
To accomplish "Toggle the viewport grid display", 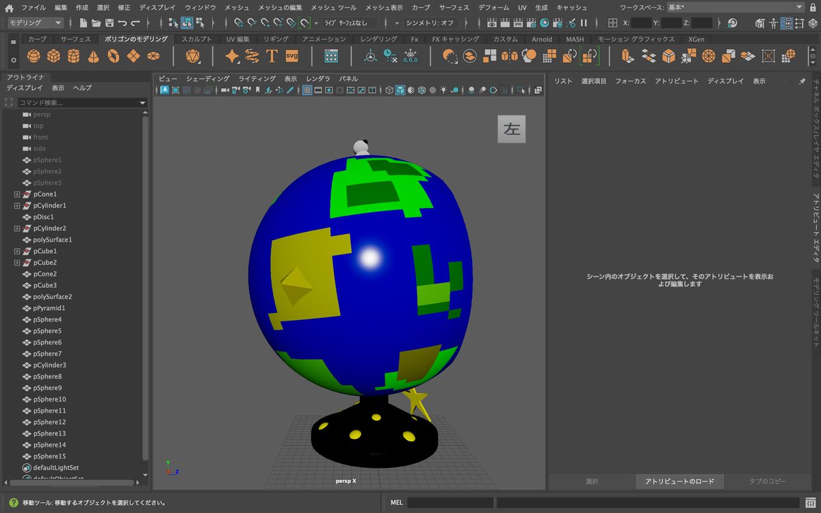I will click(x=308, y=90).
